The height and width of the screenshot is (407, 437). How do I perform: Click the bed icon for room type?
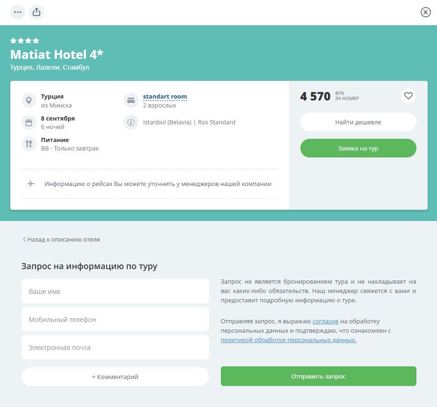click(131, 100)
